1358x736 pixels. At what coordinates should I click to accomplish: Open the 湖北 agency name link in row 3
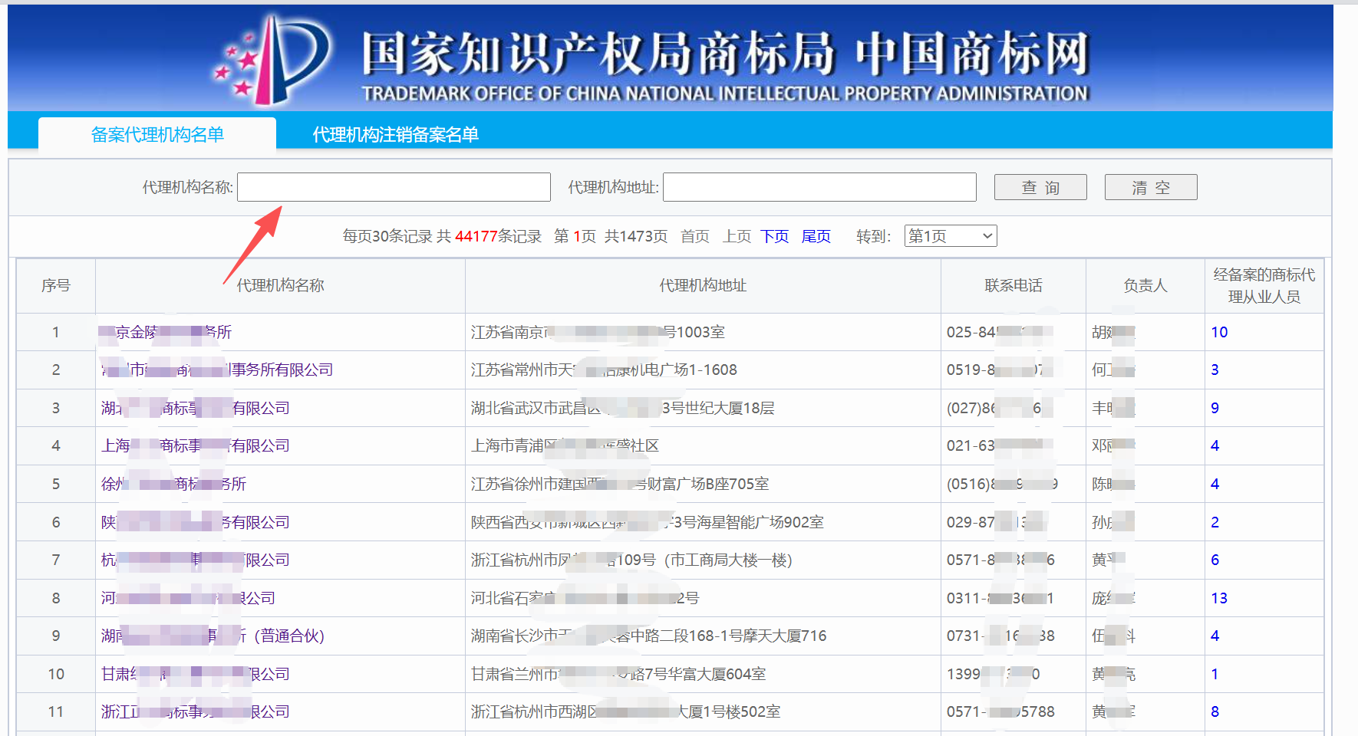tap(196, 408)
